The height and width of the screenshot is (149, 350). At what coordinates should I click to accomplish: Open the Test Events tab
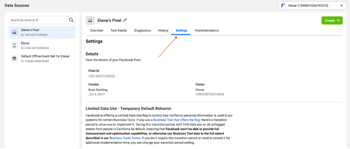point(119,31)
